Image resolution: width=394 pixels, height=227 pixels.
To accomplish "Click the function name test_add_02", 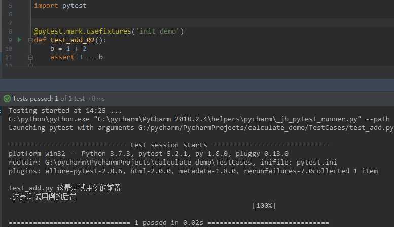I will tap(73, 40).
